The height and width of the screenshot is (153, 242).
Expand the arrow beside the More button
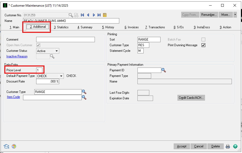(235, 15)
